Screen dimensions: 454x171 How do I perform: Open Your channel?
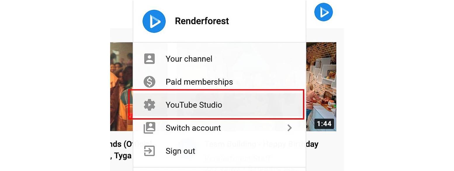click(x=219, y=59)
